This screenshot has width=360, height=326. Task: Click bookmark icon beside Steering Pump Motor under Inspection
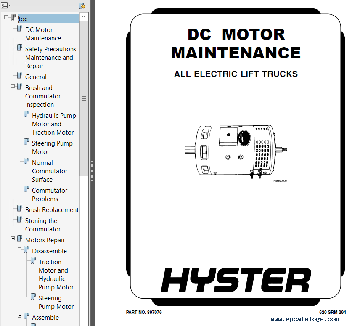coord(26,142)
